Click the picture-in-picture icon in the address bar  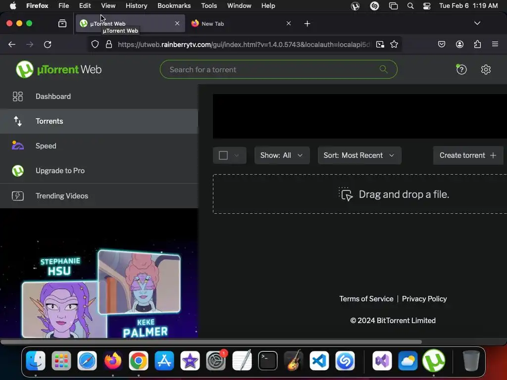(x=380, y=44)
